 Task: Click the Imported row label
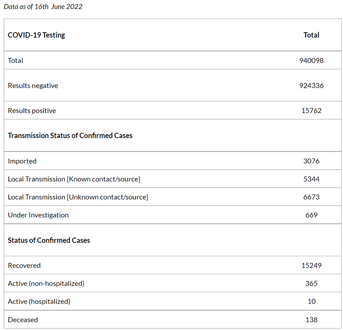22,161
